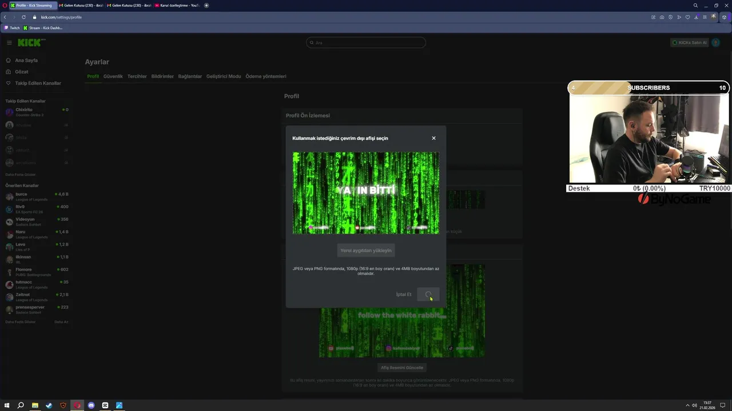
Task: Expand 'Daha Fazla Göster' under recommended channels
Action: pyautogui.click(x=21, y=322)
